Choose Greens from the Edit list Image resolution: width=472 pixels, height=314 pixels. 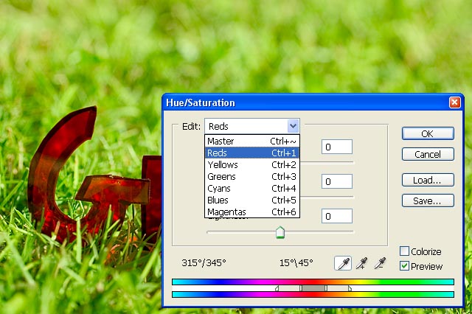click(252, 176)
